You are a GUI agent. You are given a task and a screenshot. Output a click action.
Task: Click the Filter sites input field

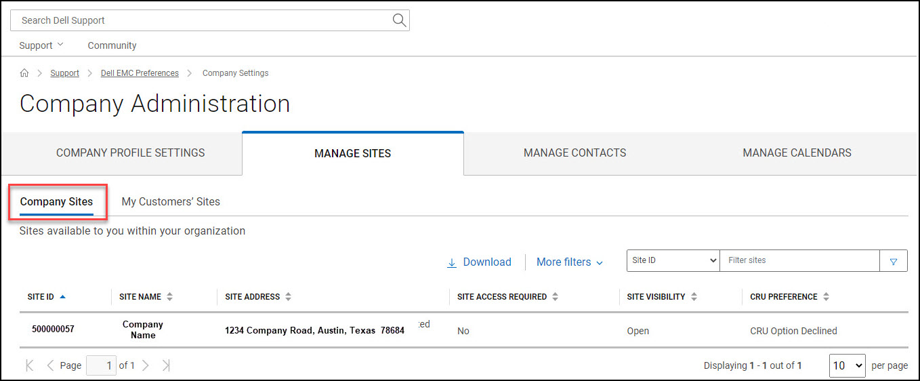[799, 260]
